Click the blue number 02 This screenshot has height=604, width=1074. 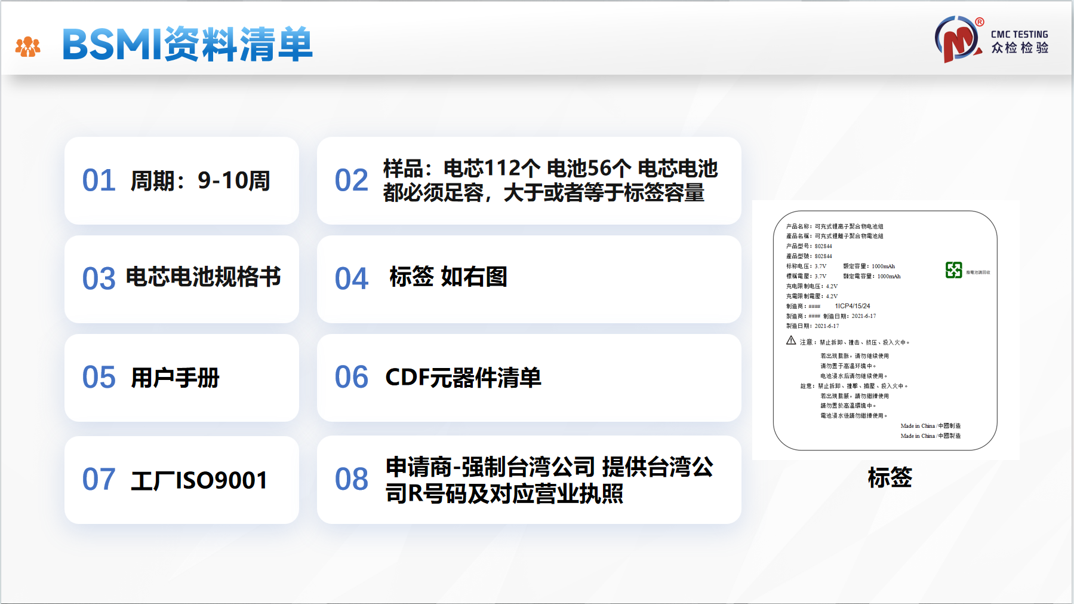coord(351,180)
